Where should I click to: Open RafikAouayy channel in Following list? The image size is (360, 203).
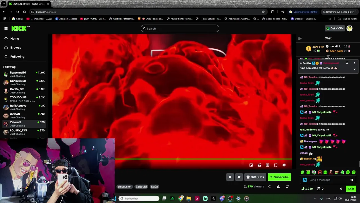24,107
